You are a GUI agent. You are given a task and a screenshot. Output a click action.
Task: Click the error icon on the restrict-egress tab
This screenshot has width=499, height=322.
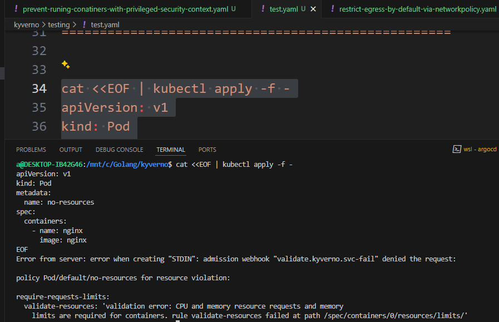[333, 9]
